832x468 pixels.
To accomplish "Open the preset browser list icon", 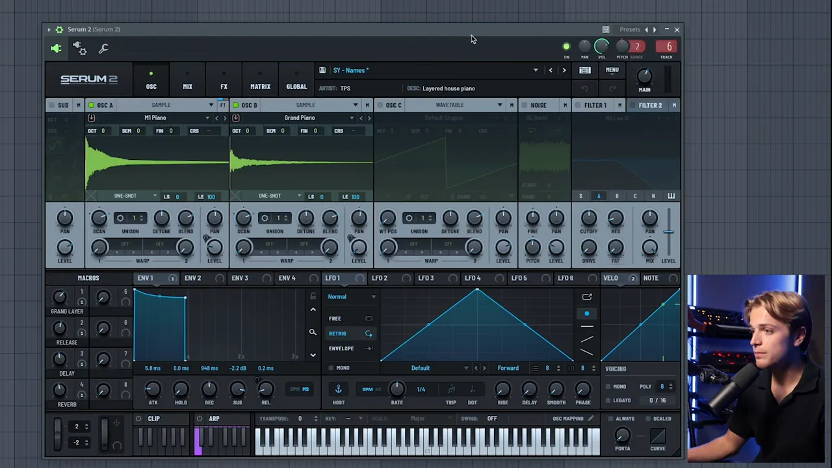I will coord(585,70).
